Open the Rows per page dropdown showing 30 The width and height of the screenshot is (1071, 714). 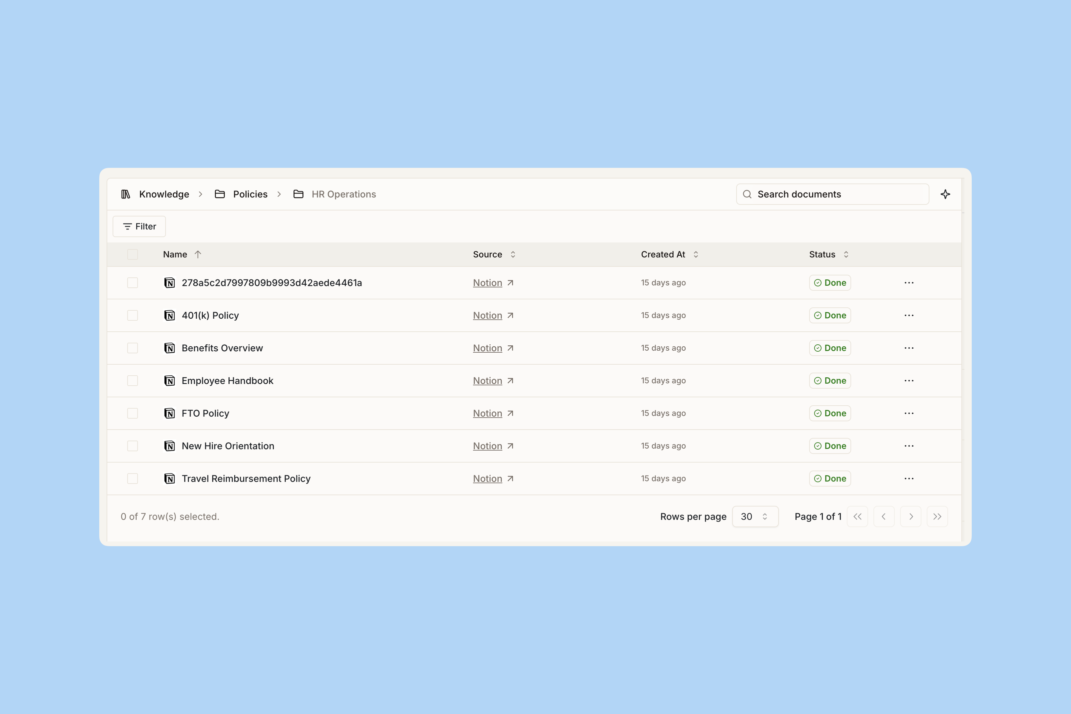755,517
